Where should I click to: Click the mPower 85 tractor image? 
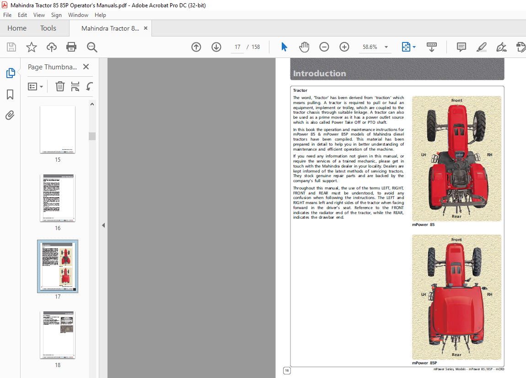click(x=456, y=159)
